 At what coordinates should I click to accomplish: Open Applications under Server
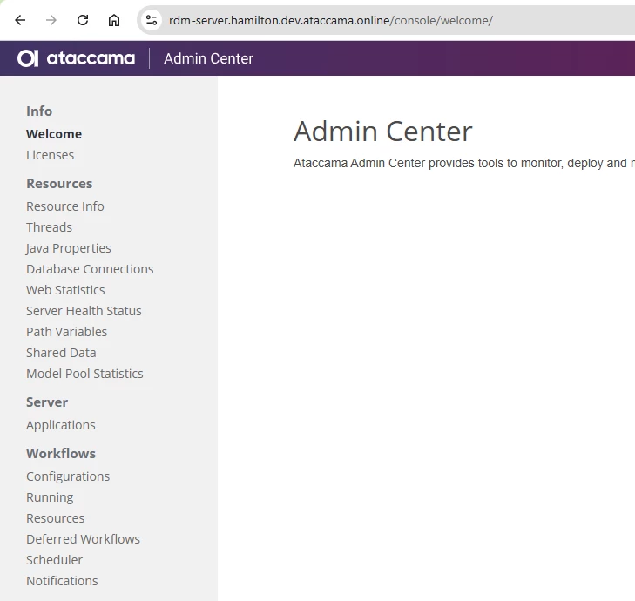tap(61, 425)
